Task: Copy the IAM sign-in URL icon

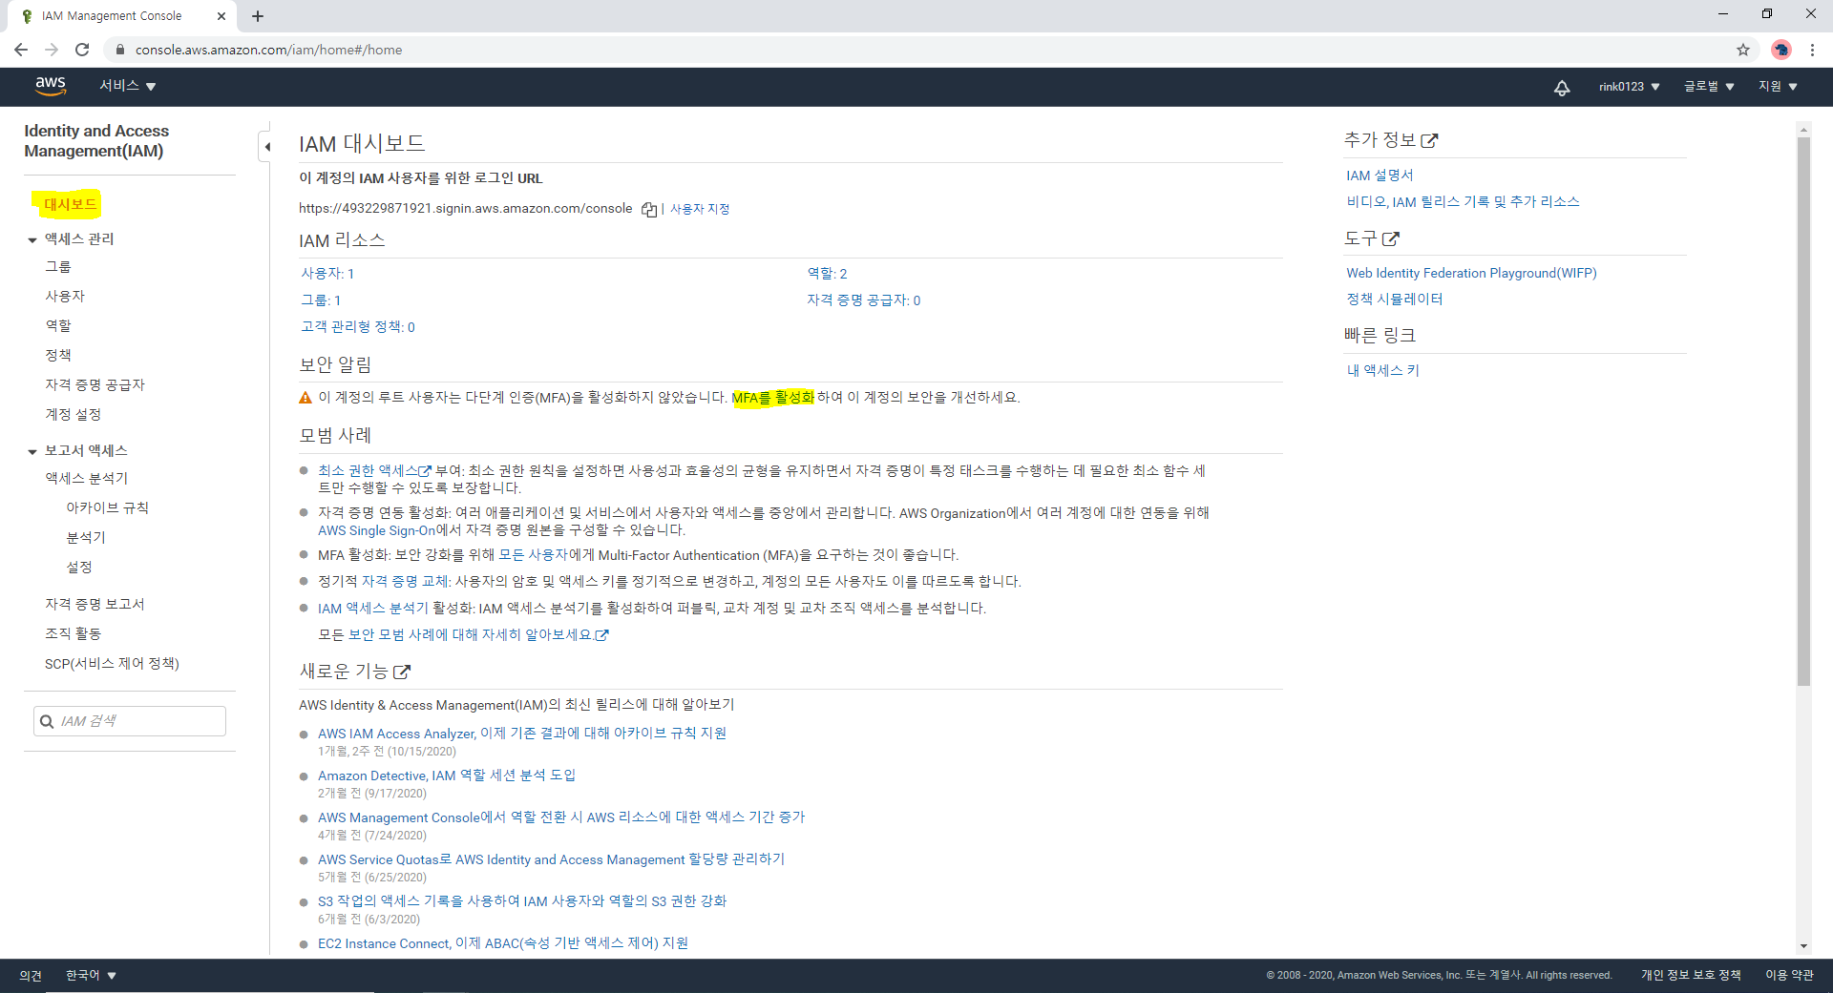Action: [649, 210]
